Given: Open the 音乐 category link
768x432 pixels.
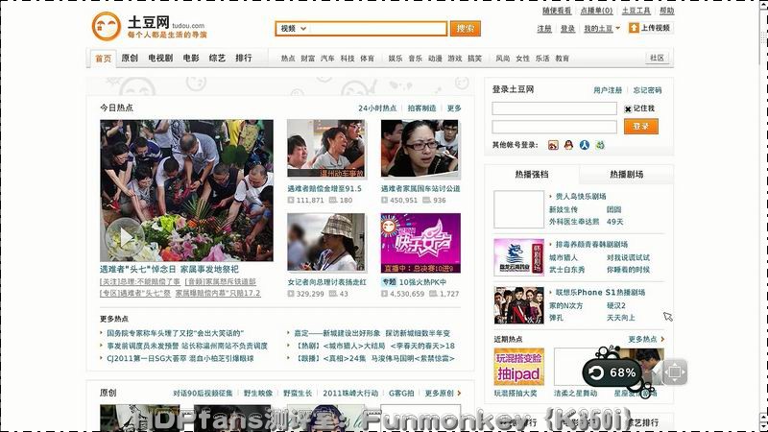Looking at the screenshot, I should tap(416, 59).
